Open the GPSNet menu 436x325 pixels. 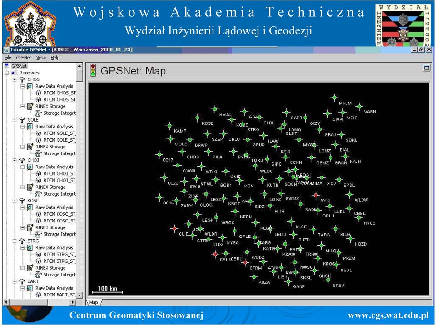click(x=24, y=58)
